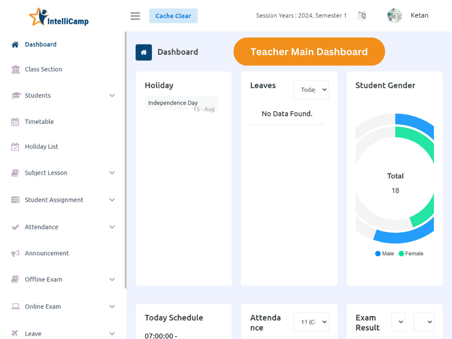Select Students in the sidebar
The width and height of the screenshot is (452, 339).
coord(38,95)
